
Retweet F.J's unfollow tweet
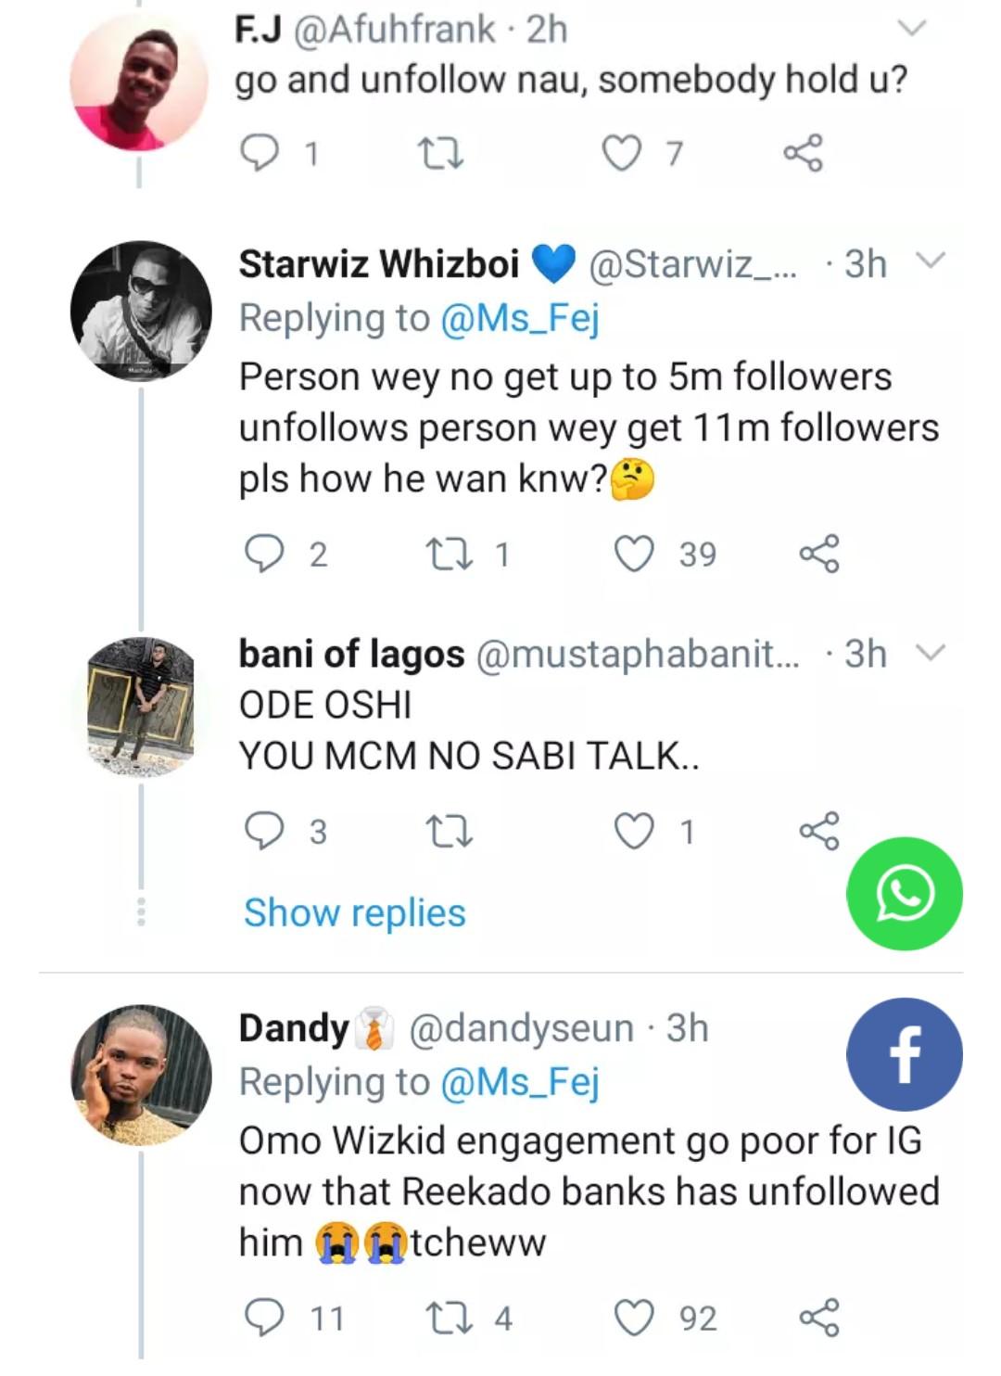click(x=441, y=153)
